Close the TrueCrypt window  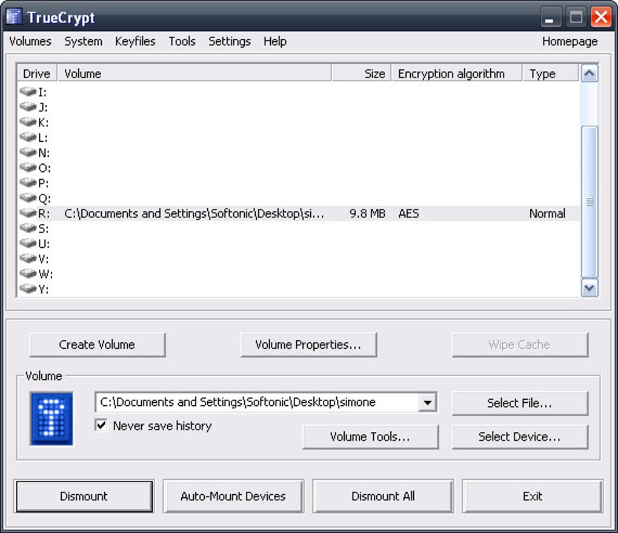[x=601, y=18]
